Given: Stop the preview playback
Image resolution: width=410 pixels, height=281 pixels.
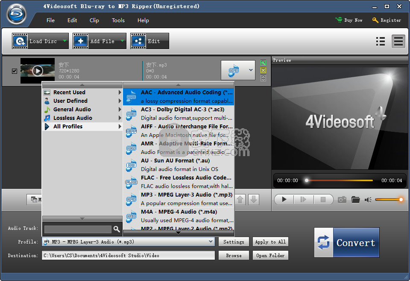Looking at the screenshot, I should pos(323,200).
